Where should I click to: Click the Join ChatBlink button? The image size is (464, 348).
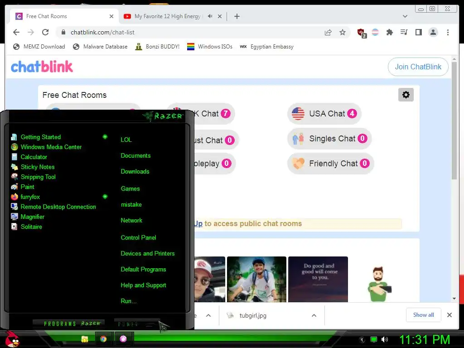(x=418, y=67)
